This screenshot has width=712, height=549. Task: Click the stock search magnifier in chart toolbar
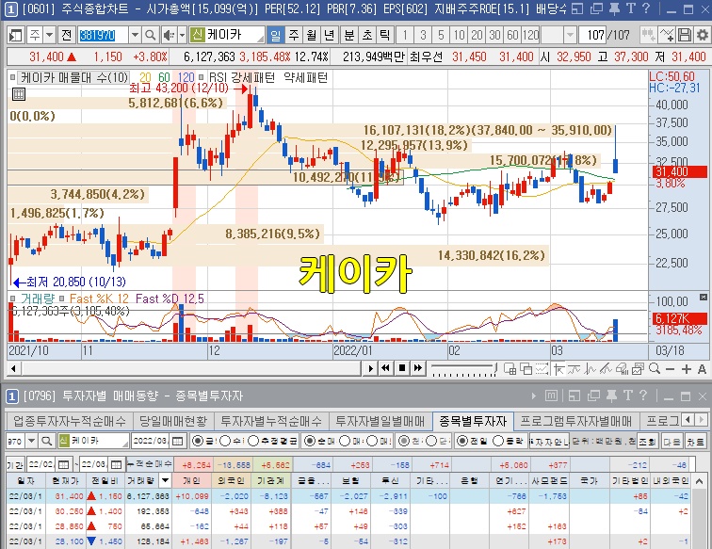[x=151, y=35]
